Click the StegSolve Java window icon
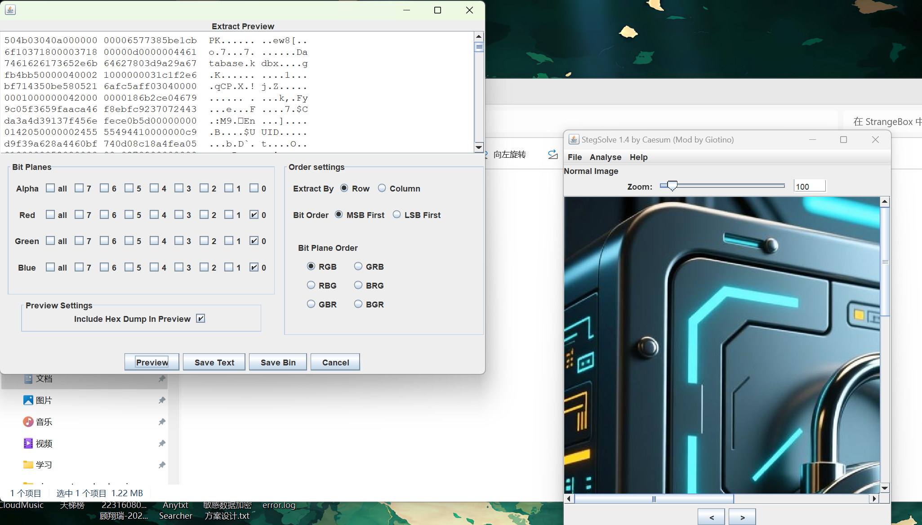Viewport: 922px width, 525px height. tap(574, 140)
